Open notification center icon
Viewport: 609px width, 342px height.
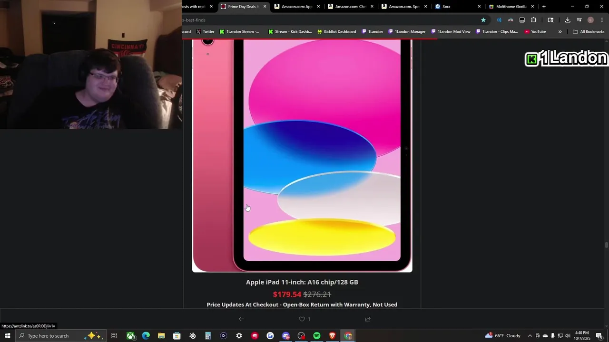point(599,336)
